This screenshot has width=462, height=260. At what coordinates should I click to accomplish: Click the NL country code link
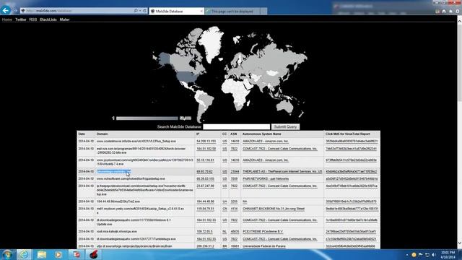(225, 231)
